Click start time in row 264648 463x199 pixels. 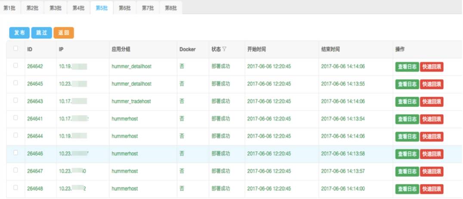tap(269, 189)
